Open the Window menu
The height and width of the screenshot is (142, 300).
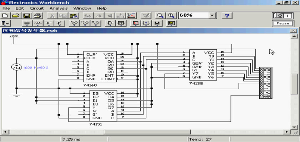(x=82, y=9)
